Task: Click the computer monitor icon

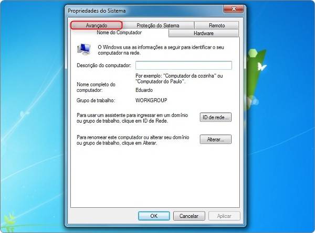Action: pyautogui.click(x=84, y=49)
